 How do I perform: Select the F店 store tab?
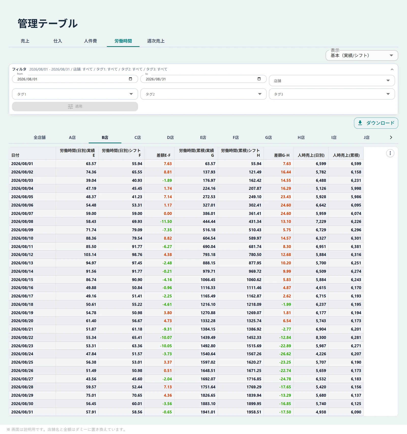(x=236, y=137)
